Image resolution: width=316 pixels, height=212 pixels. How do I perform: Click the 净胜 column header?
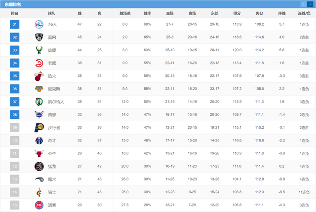coord(282,13)
